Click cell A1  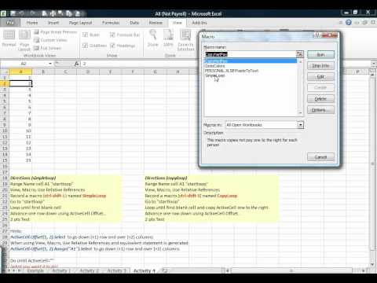[20, 78]
